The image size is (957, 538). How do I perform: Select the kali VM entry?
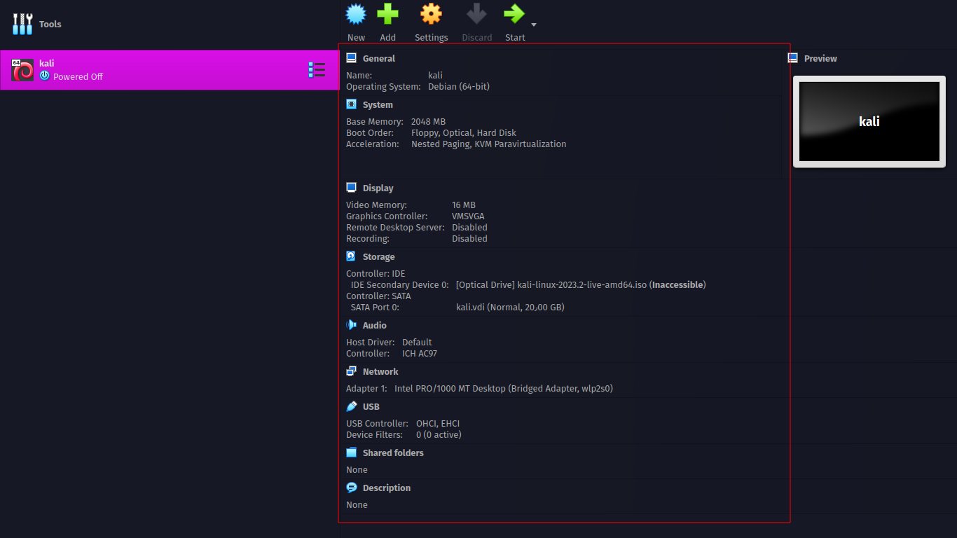pos(170,70)
